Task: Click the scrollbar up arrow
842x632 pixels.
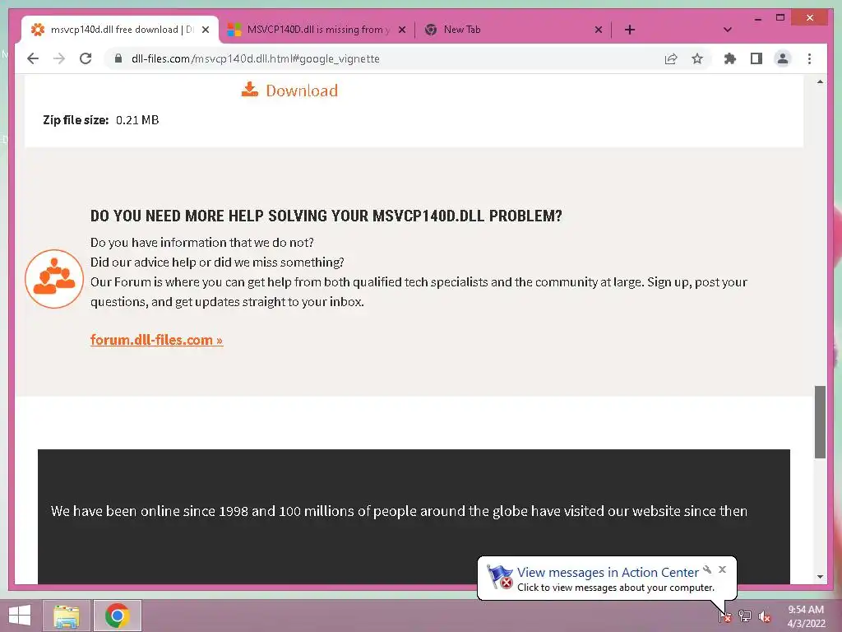Action: pos(820,81)
